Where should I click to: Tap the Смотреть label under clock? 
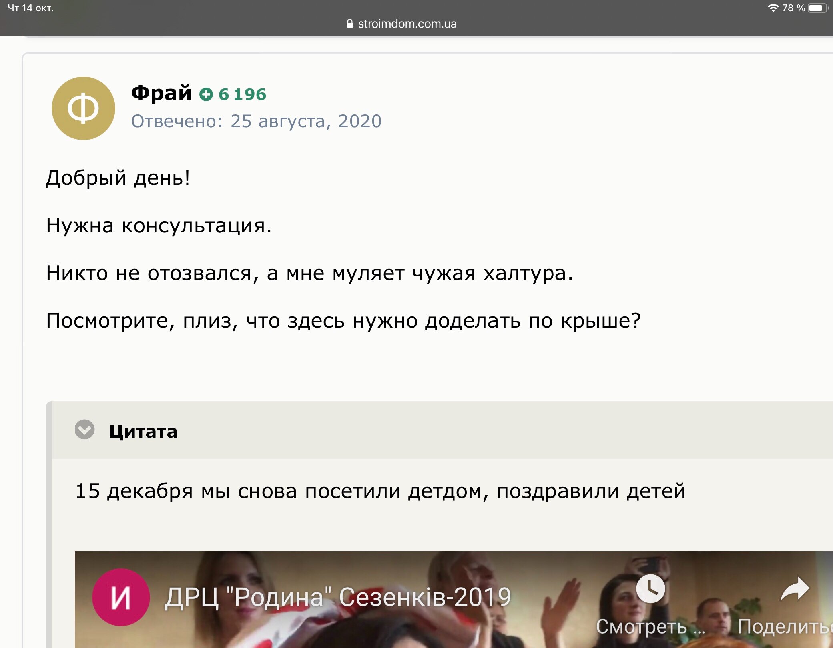click(650, 626)
